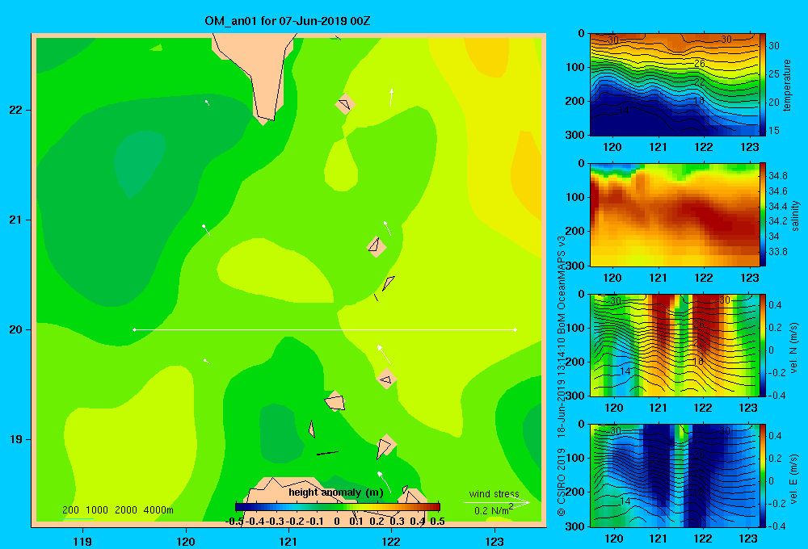Select the height anomaly (m) colorbar

click(x=338, y=507)
